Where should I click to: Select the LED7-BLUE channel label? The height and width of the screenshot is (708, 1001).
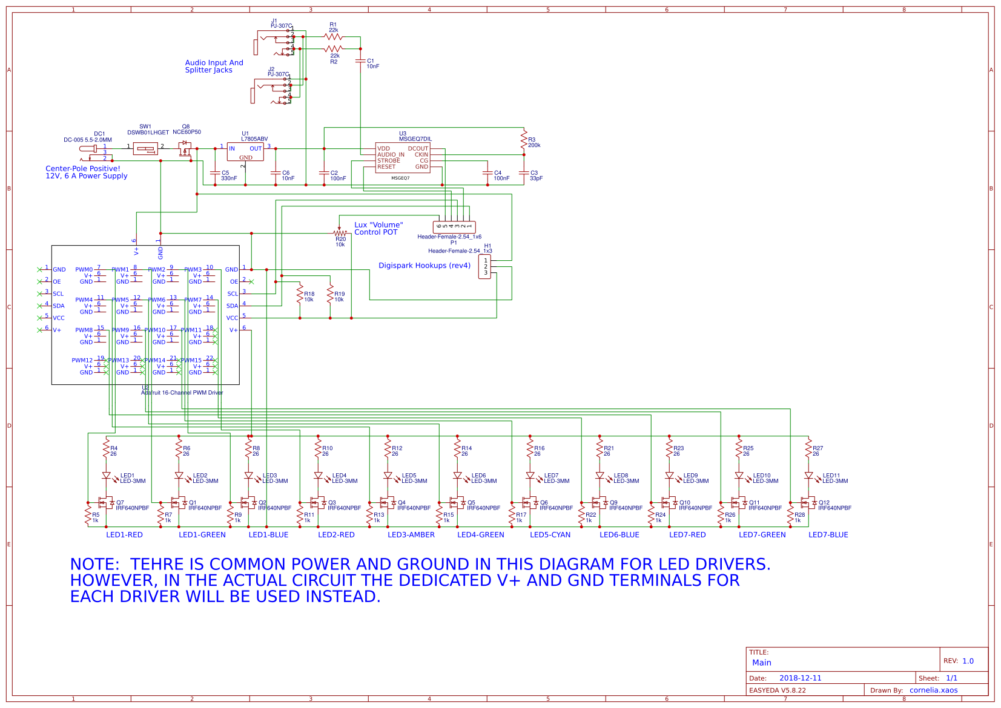tap(828, 535)
